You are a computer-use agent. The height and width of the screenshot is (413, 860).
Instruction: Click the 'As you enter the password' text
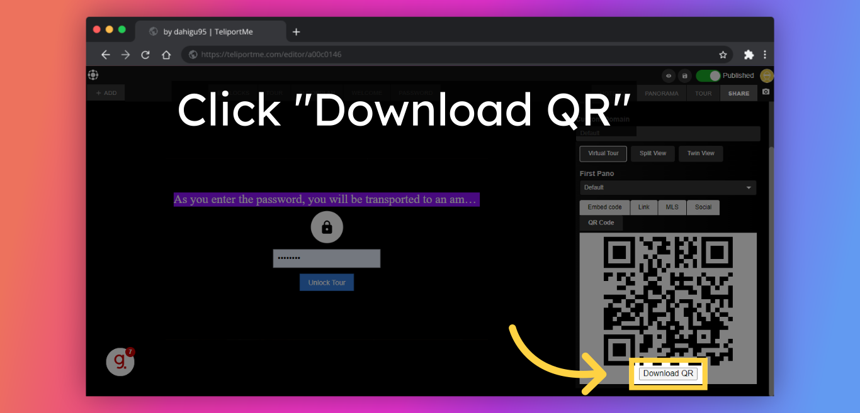pyautogui.click(x=326, y=199)
